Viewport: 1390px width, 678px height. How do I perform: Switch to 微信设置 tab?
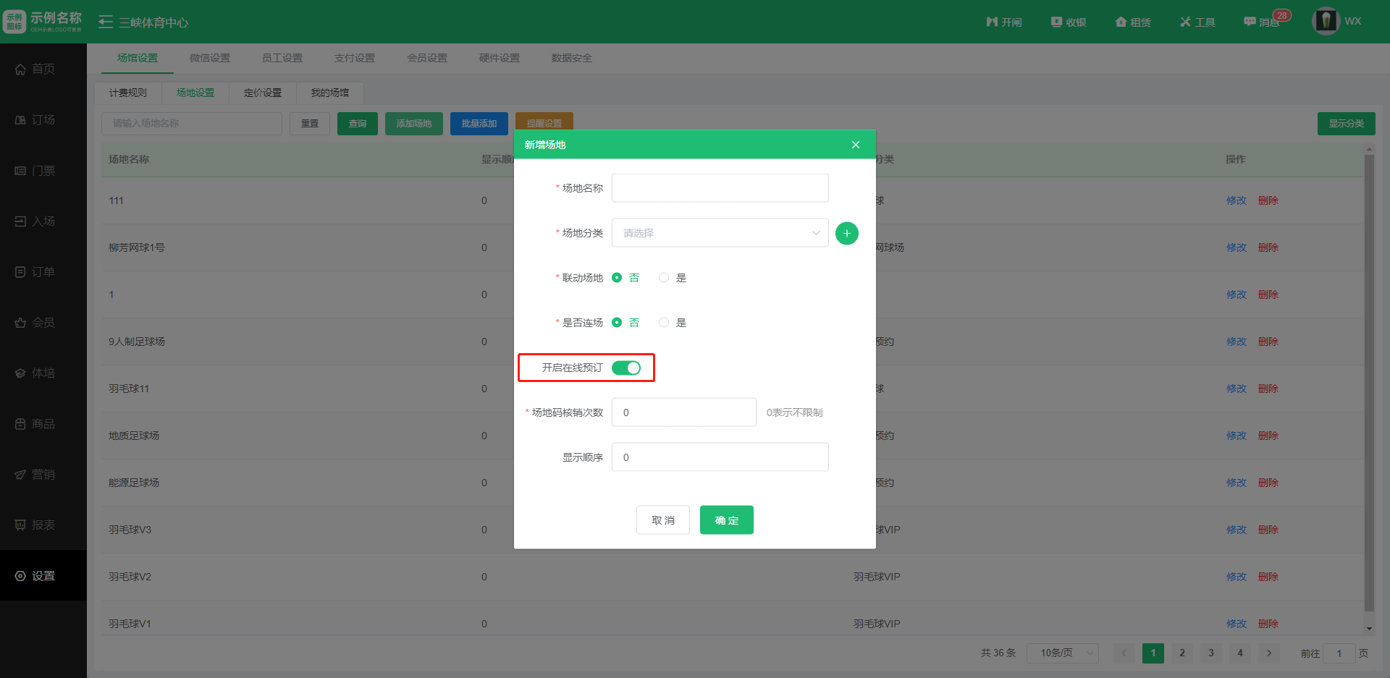point(210,58)
